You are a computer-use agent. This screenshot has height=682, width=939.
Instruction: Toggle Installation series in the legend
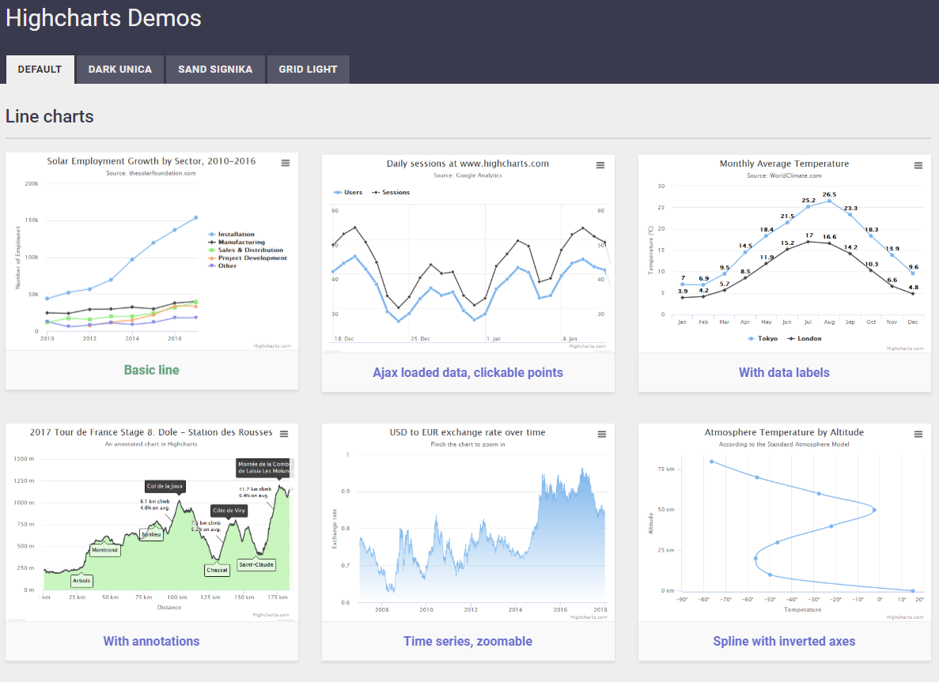pos(231,234)
